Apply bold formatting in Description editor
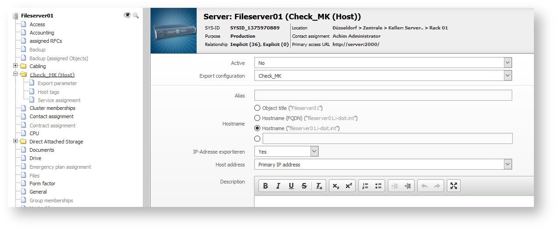 tap(265, 186)
